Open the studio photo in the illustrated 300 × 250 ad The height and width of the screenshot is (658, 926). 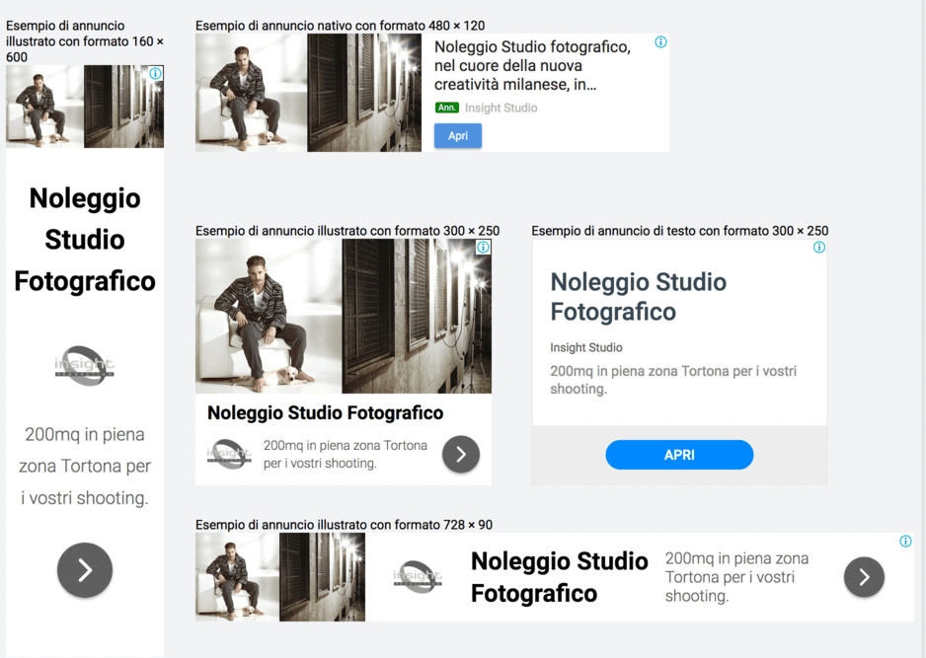pos(343,316)
